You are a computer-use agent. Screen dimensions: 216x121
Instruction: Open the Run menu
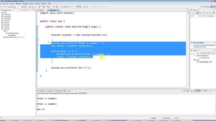[7, 4]
